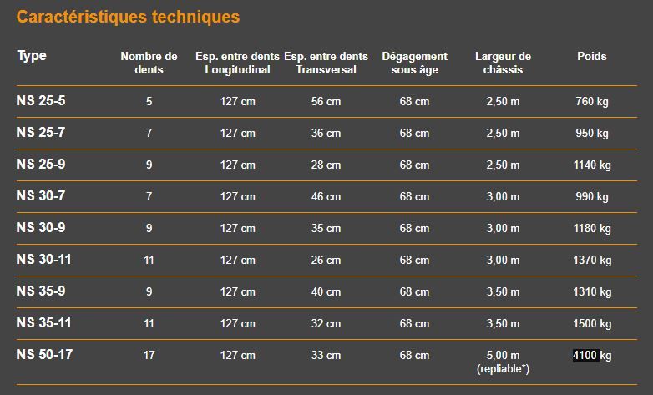653x395 pixels.
Task: Select the 5,00 m chassis width cell
Action: [x=503, y=356]
